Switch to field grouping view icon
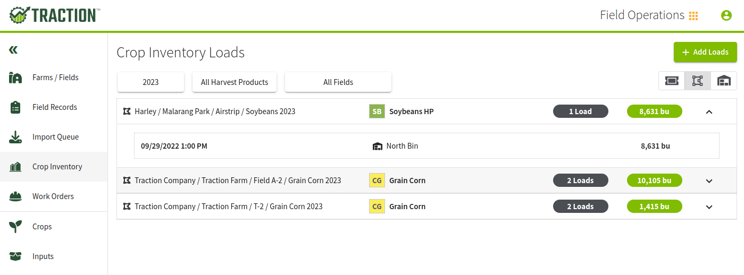This screenshot has width=744, height=275. pyautogui.click(x=697, y=81)
